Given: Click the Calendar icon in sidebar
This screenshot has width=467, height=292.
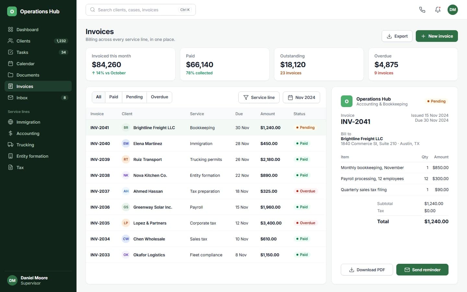Looking at the screenshot, I should [10, 64].
